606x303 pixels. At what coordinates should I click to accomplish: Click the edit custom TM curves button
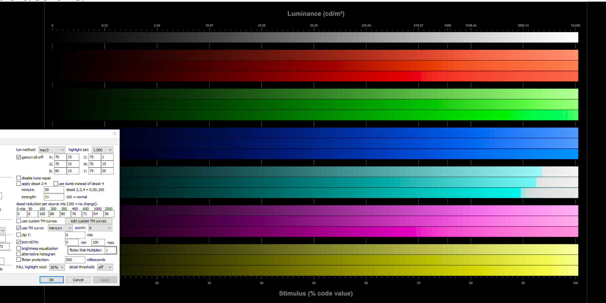click(89, 221)
